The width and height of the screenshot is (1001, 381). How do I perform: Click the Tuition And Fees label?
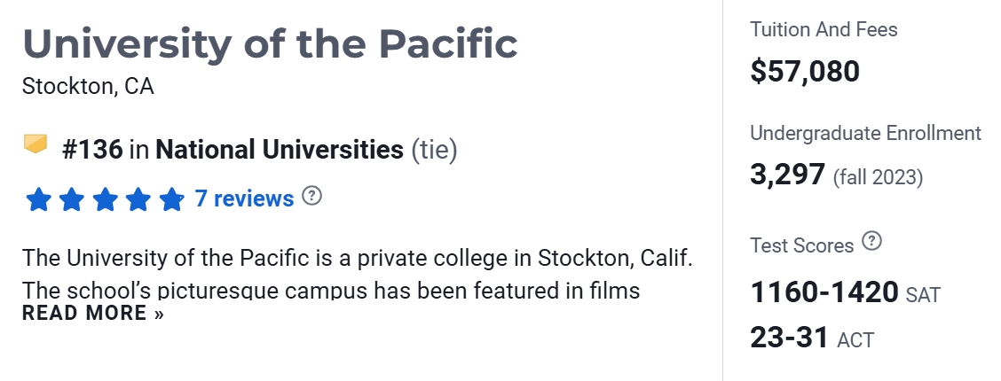(824, 30)
